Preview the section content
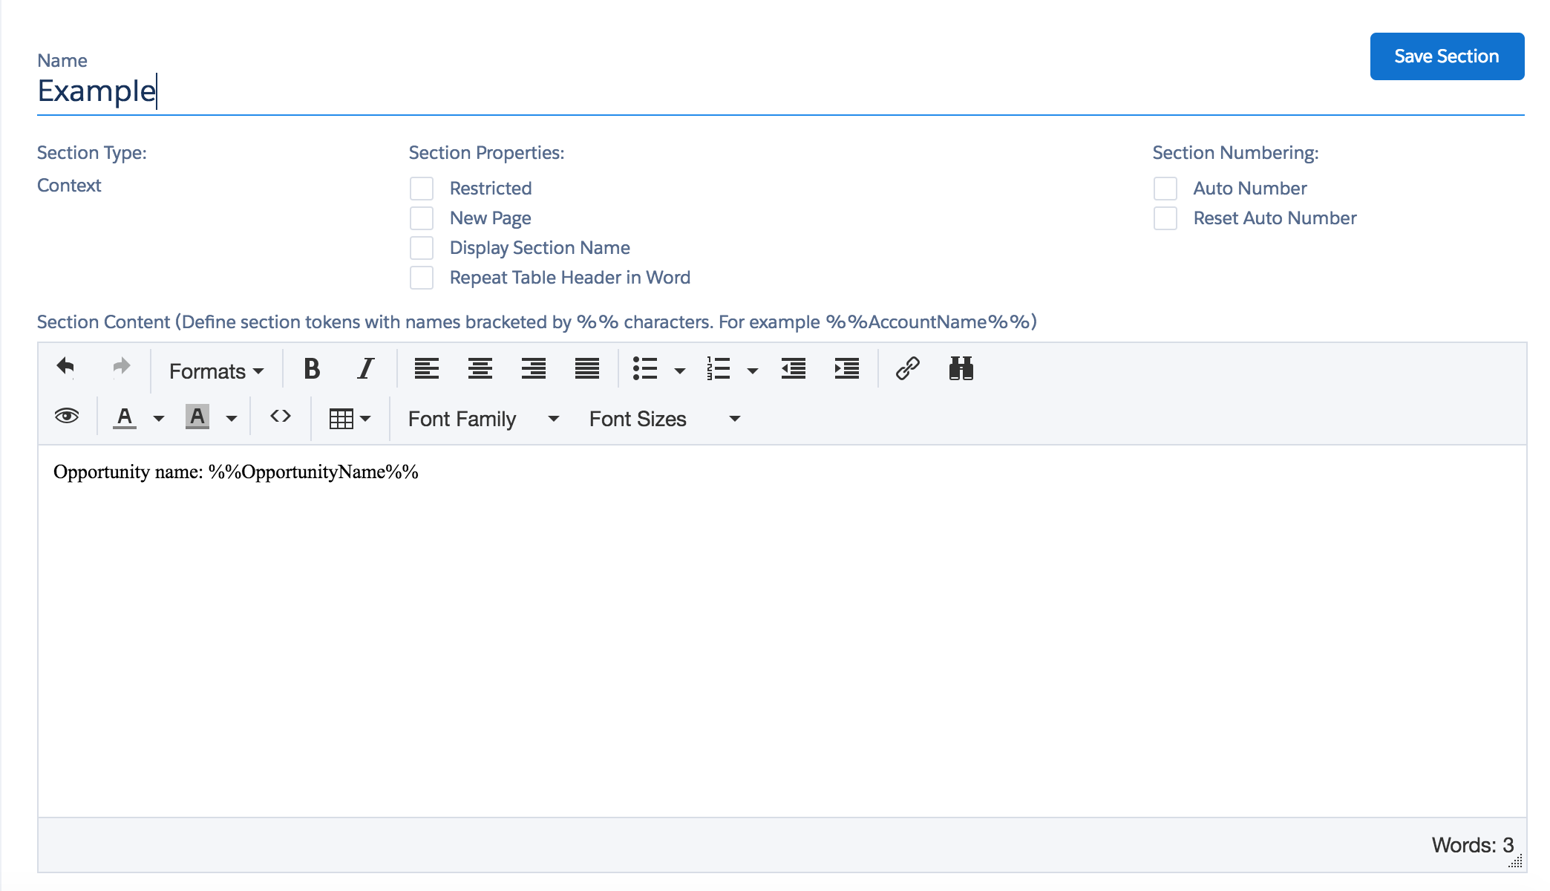1550x891 pixels. [x=66, y=417]
